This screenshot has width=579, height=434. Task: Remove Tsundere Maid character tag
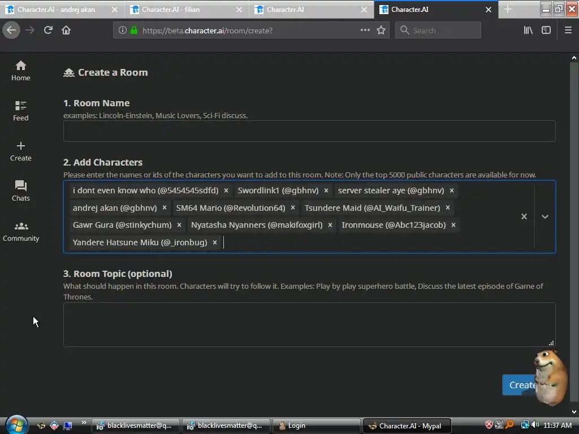pos(448,208)
